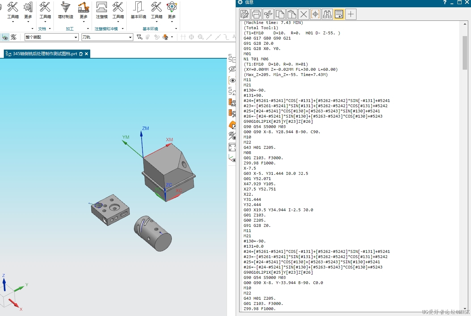Click the 'G43 H01 Z205.' first occurrence line

pyautogui.click(x=260, y=147)
